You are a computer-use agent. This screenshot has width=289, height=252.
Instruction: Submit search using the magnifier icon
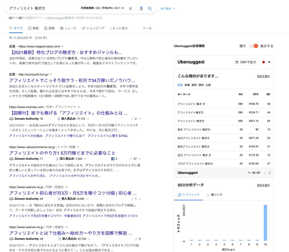[150, 8]
